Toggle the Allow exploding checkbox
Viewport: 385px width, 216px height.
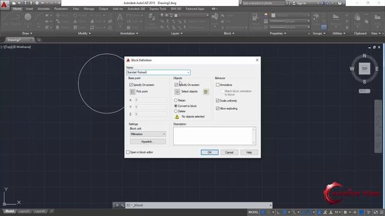[x=218, y=109]
